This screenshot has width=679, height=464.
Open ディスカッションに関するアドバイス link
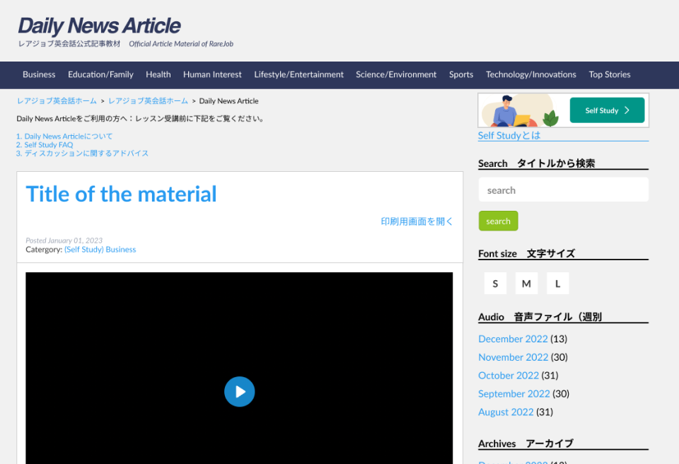click(x=86, y=153)
